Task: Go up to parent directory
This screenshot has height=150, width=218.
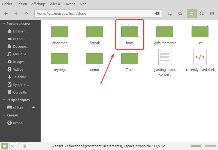Action: click(x=26, y=14)
